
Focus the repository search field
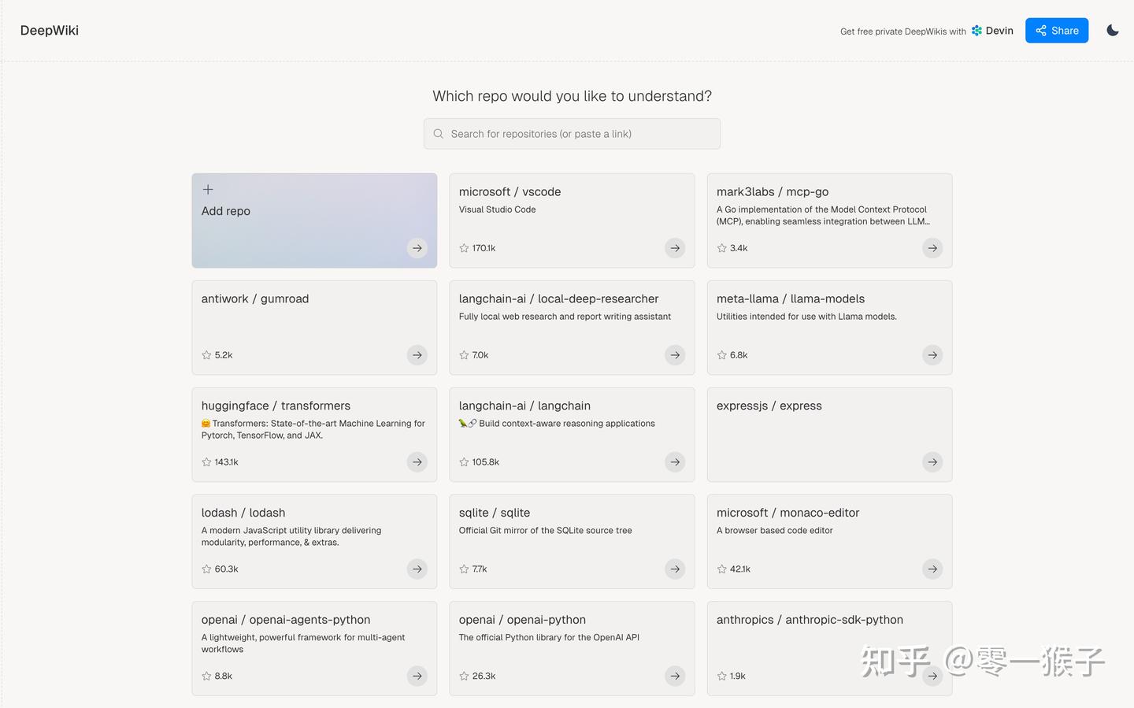572,134
